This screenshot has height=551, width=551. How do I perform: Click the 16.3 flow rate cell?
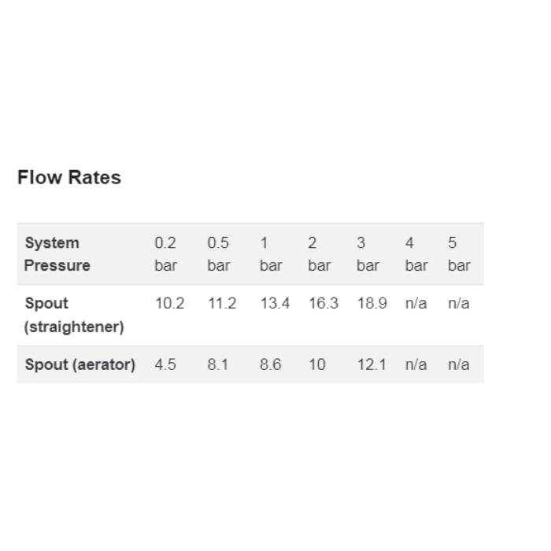(x=324, y=303)
